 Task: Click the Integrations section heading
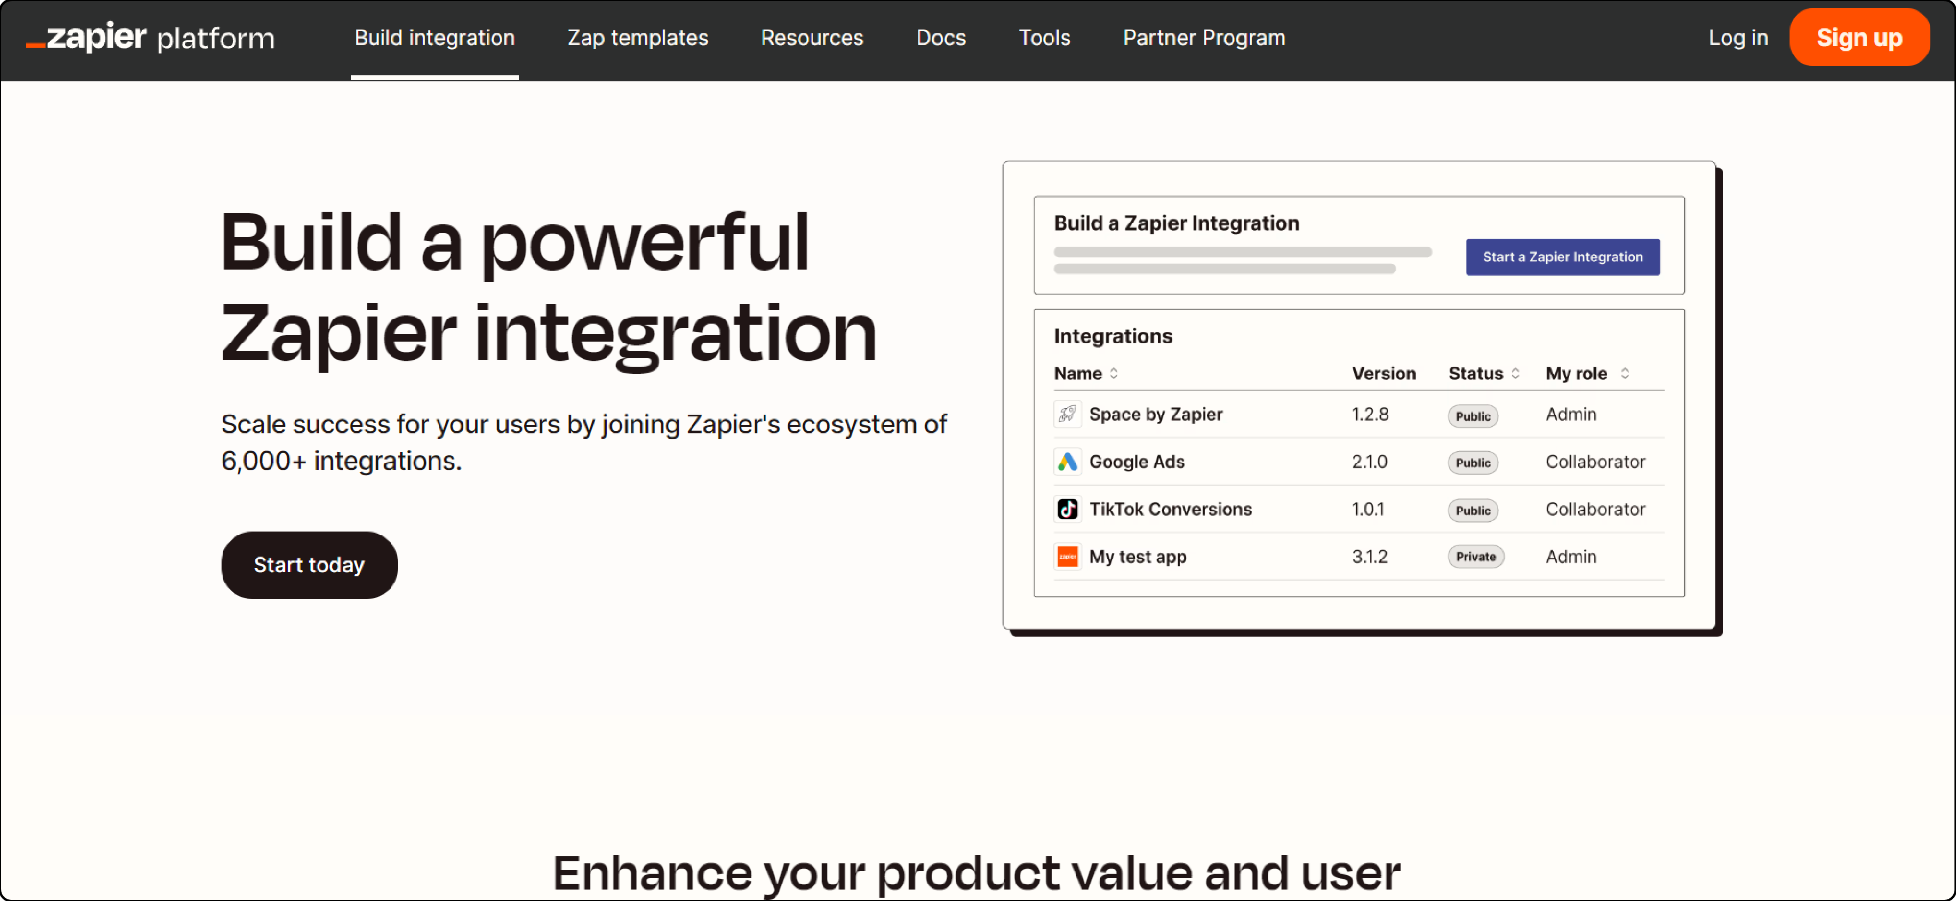(x=1112, y=336)
